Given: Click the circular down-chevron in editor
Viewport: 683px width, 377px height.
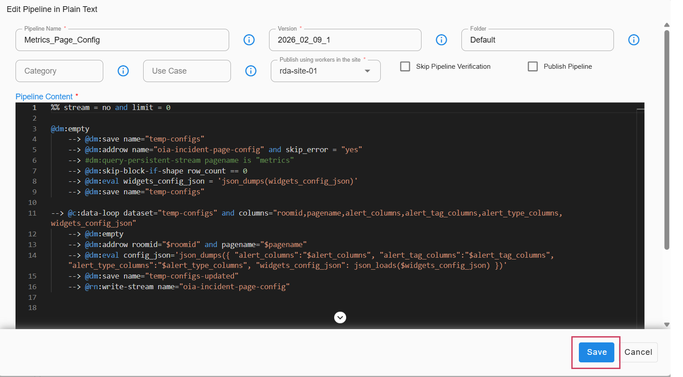Looking at the screenshot, I should 340,318.
